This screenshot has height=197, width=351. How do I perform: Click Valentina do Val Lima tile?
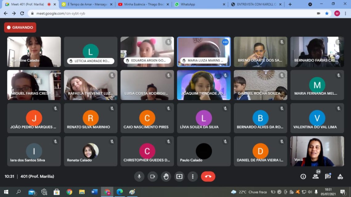pyautogui.click(x=317, y=118)
